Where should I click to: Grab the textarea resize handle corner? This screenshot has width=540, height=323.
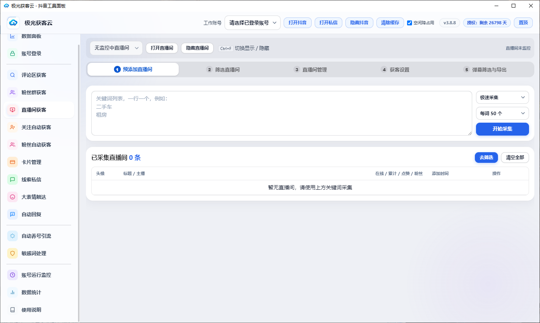470,133
